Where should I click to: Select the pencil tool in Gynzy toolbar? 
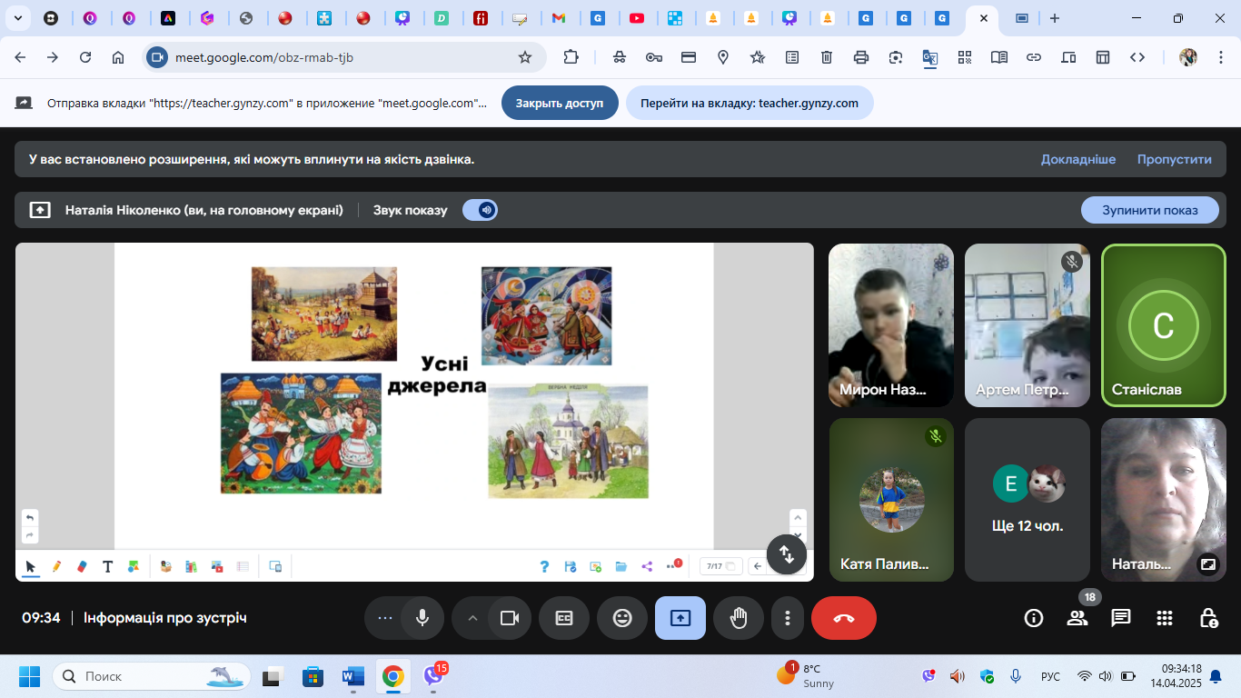tap(56, 566)
